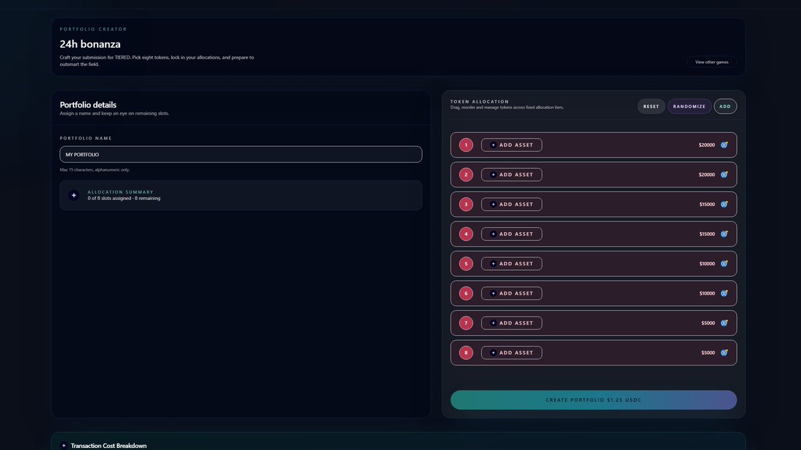Click the $5000 amount in slot 7
801x450 pixels.
[x=708, y=323]
